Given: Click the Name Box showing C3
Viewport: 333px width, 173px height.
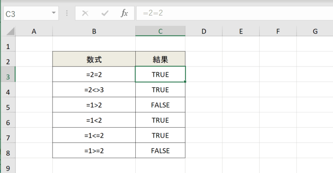Looking at the screenshot, I should [x=26, y=13].
